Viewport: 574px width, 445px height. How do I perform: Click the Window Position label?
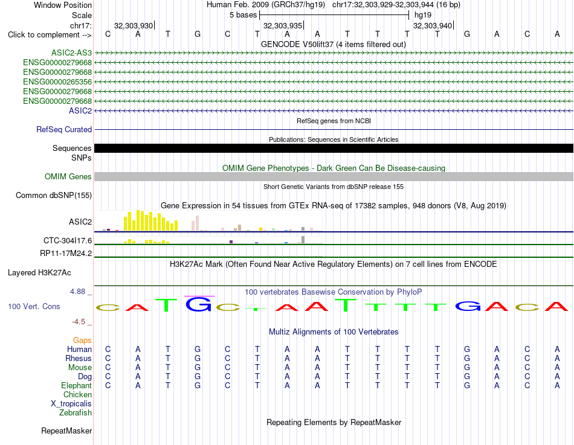(63, 5)
